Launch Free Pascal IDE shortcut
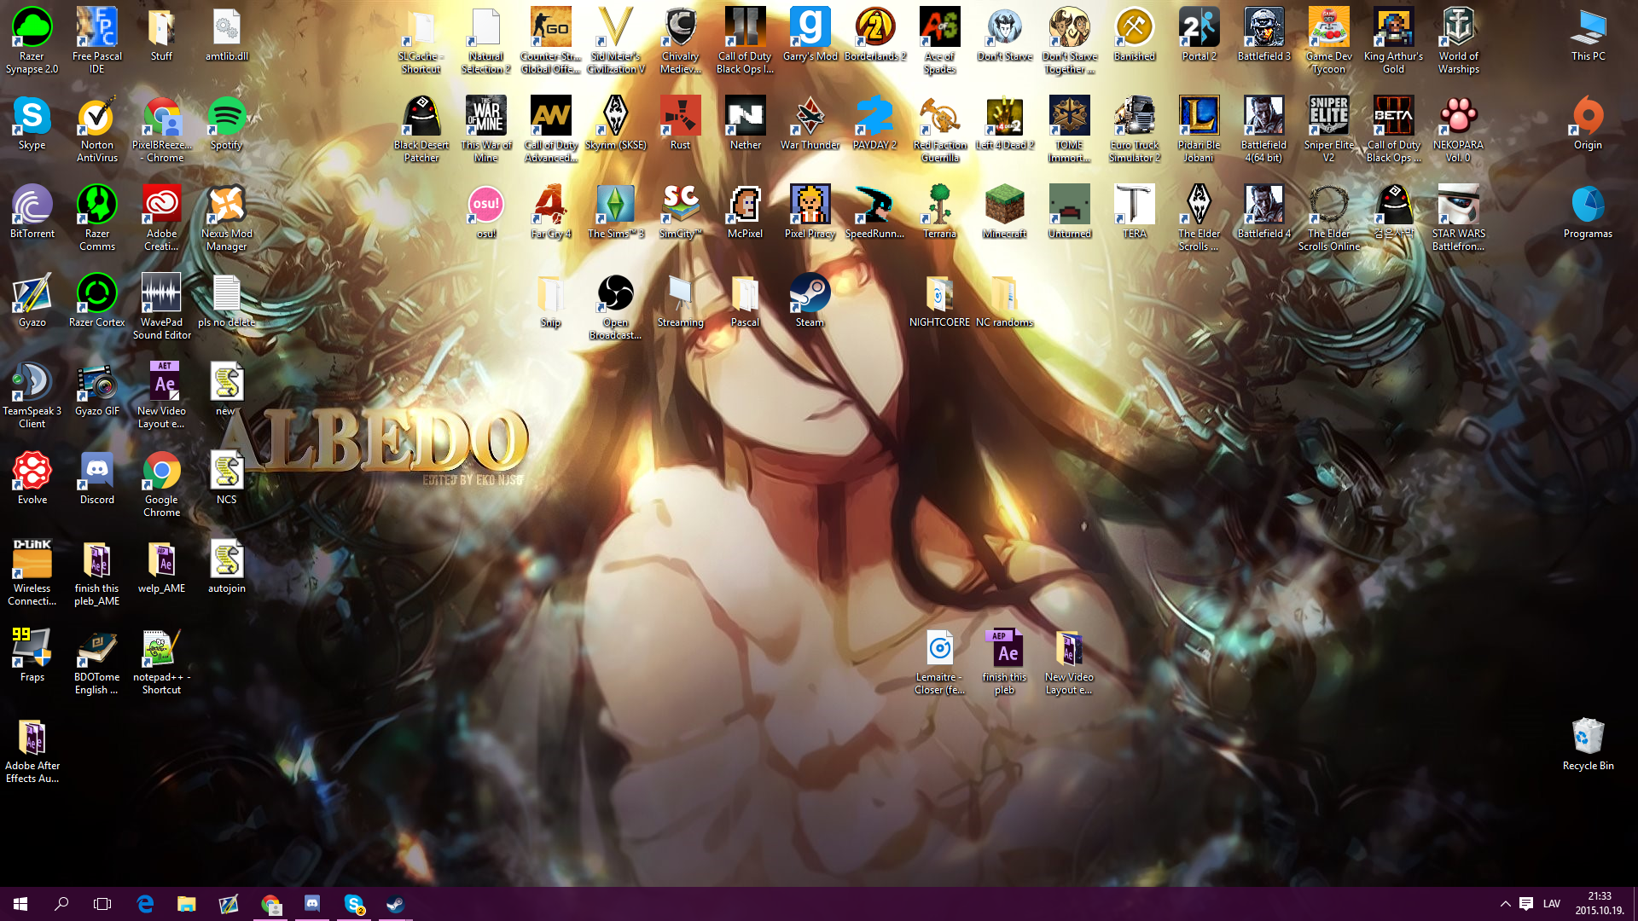This screenshot has width=1638, height=921. 96,40
